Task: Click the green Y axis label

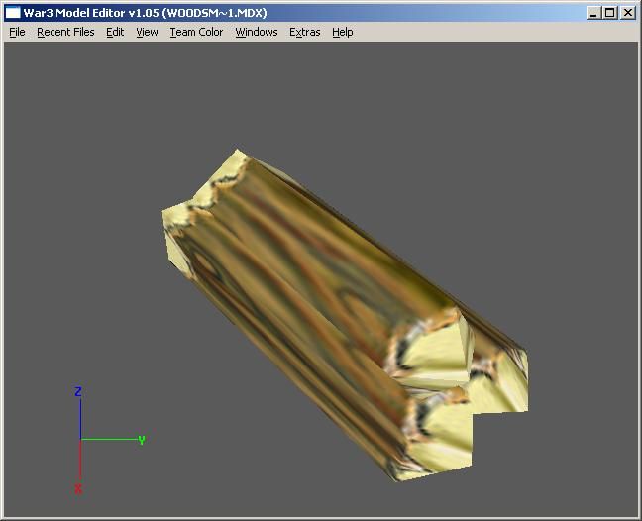Action: pyautogui.click(x=142, y=440)
